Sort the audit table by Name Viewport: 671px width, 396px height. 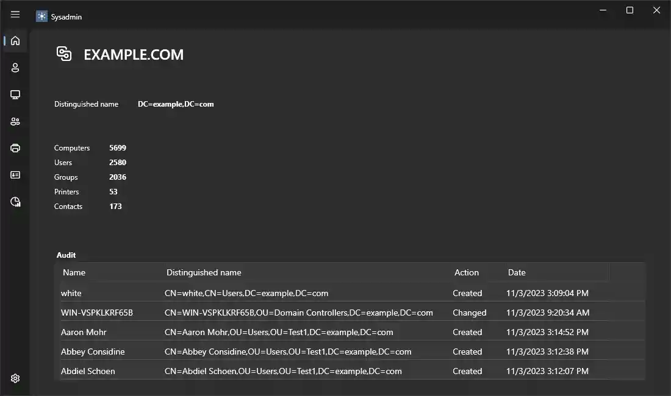pyautogui.click(x=75, y=272)
